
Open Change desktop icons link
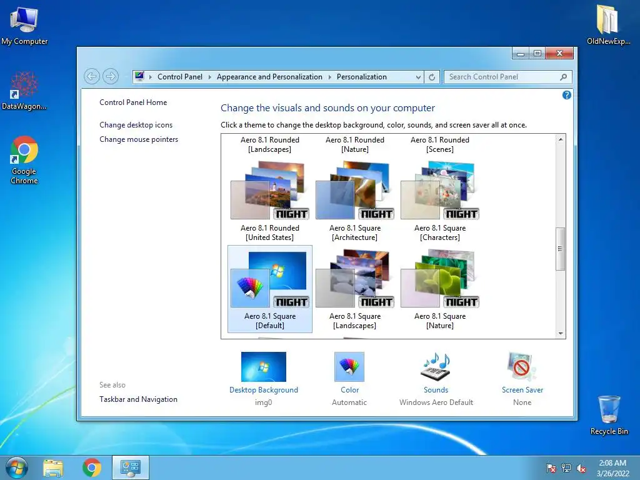[x=136, y=125]
